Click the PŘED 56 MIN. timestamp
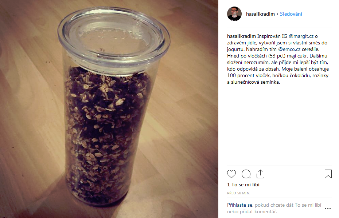Screen dimensions: 339x218 (x=238, y=193)
